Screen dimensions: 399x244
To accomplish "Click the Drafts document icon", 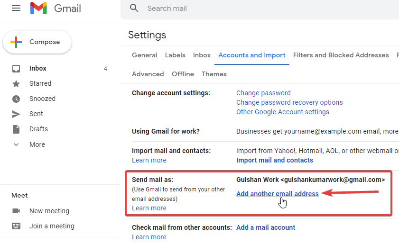I will click(x=16, y=129).
